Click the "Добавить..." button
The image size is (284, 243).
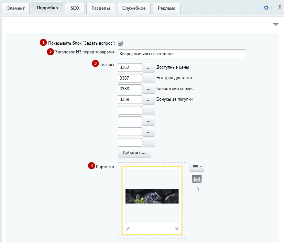[x=134, y=153]
